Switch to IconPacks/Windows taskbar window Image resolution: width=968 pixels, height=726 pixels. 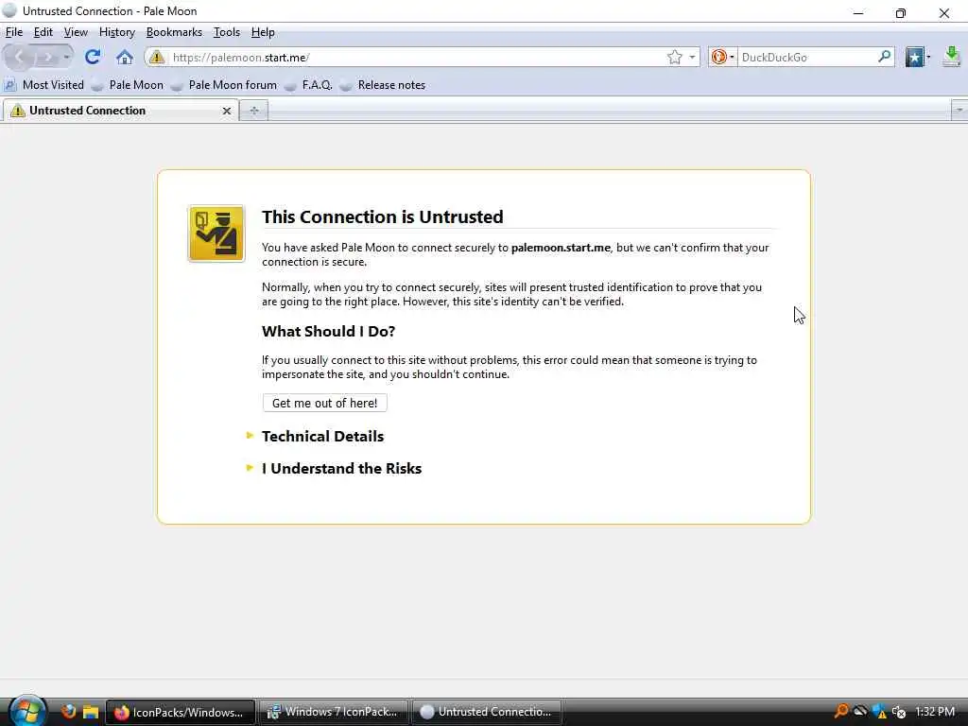pos(181,712)
